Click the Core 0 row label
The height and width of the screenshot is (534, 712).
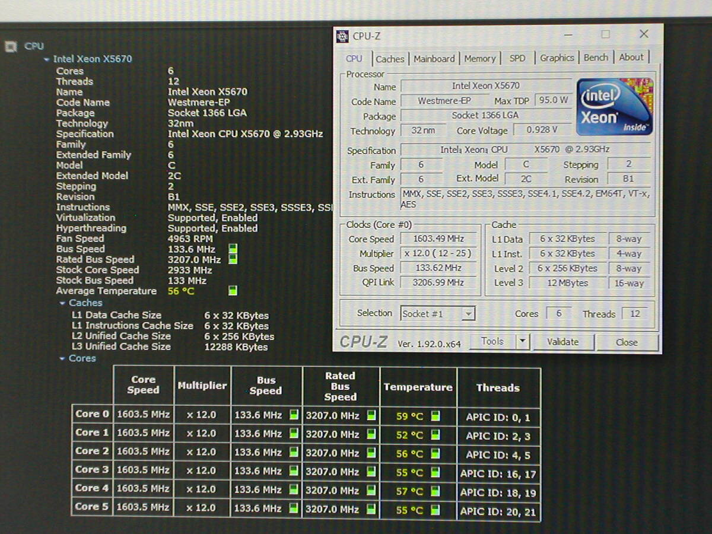(92, 414)
